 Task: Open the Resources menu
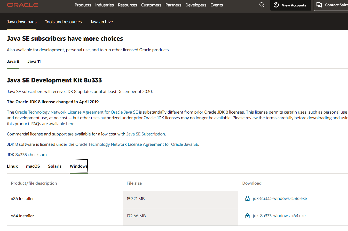tap(128, 5)
